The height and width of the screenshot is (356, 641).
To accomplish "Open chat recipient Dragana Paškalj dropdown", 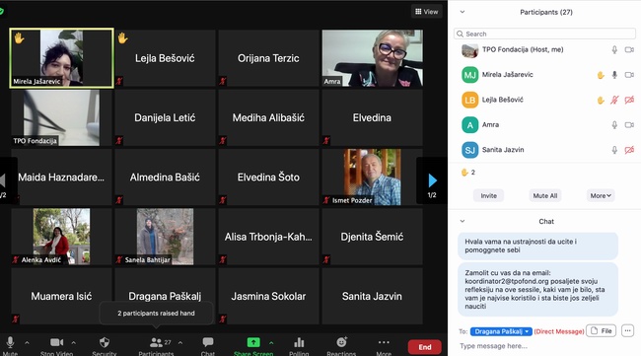I will 501,331.
